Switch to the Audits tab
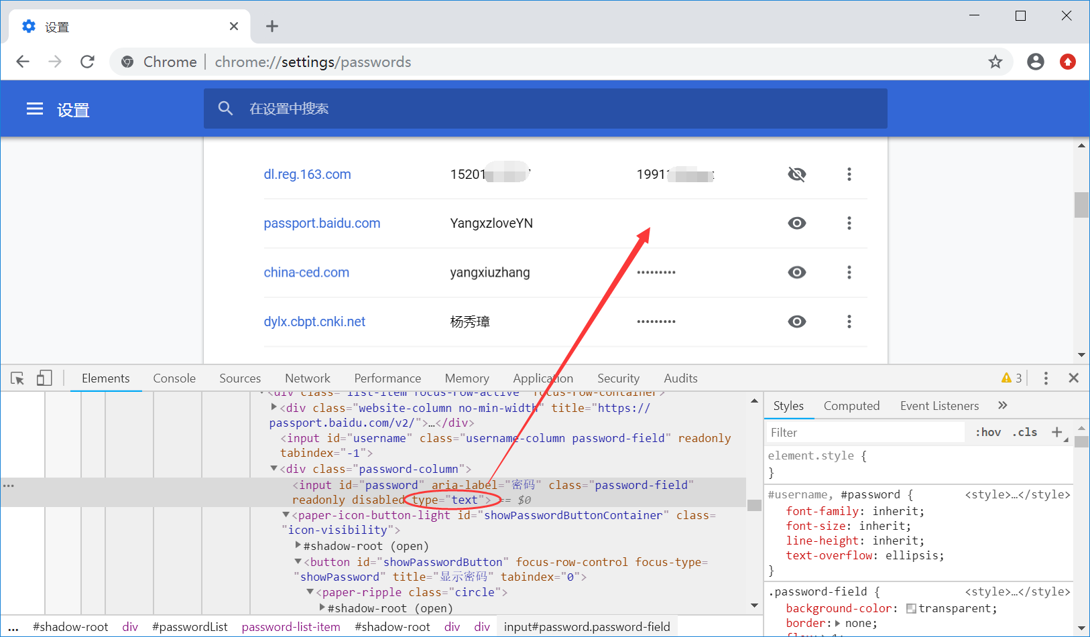Viewport: 1090px width, 637px height. [x=680, y=378]
